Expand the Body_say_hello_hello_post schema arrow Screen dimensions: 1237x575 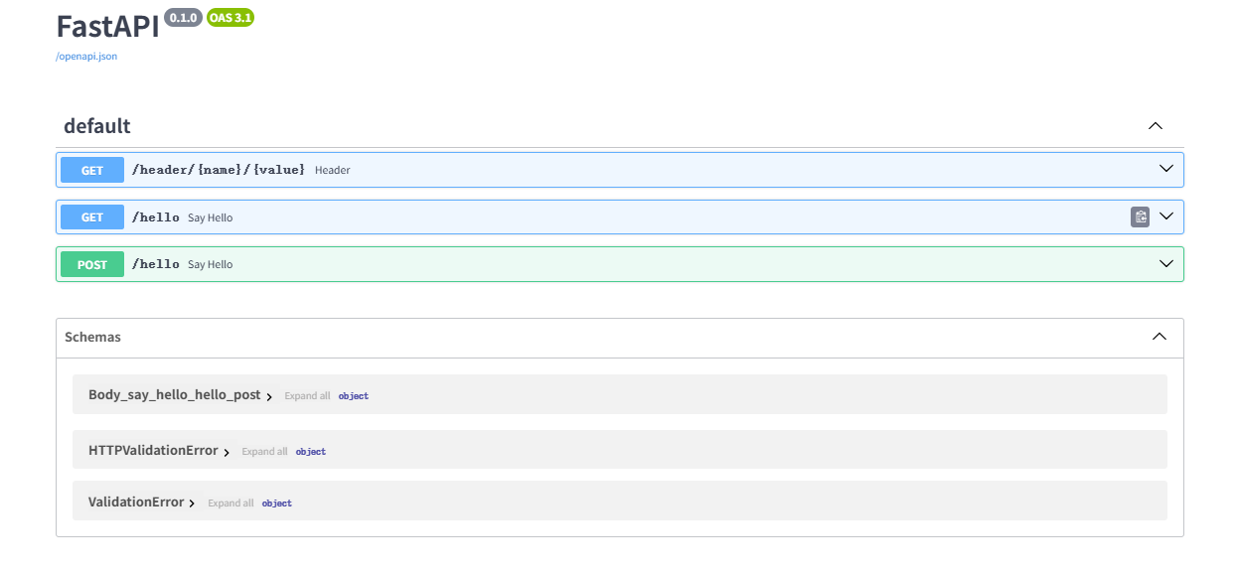pos(269,396)
